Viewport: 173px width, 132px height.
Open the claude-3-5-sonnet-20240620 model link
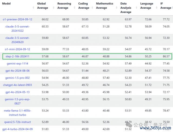17,40
